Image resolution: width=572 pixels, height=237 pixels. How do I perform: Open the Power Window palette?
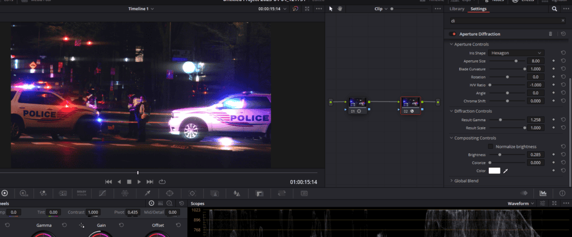click(170, 194)
